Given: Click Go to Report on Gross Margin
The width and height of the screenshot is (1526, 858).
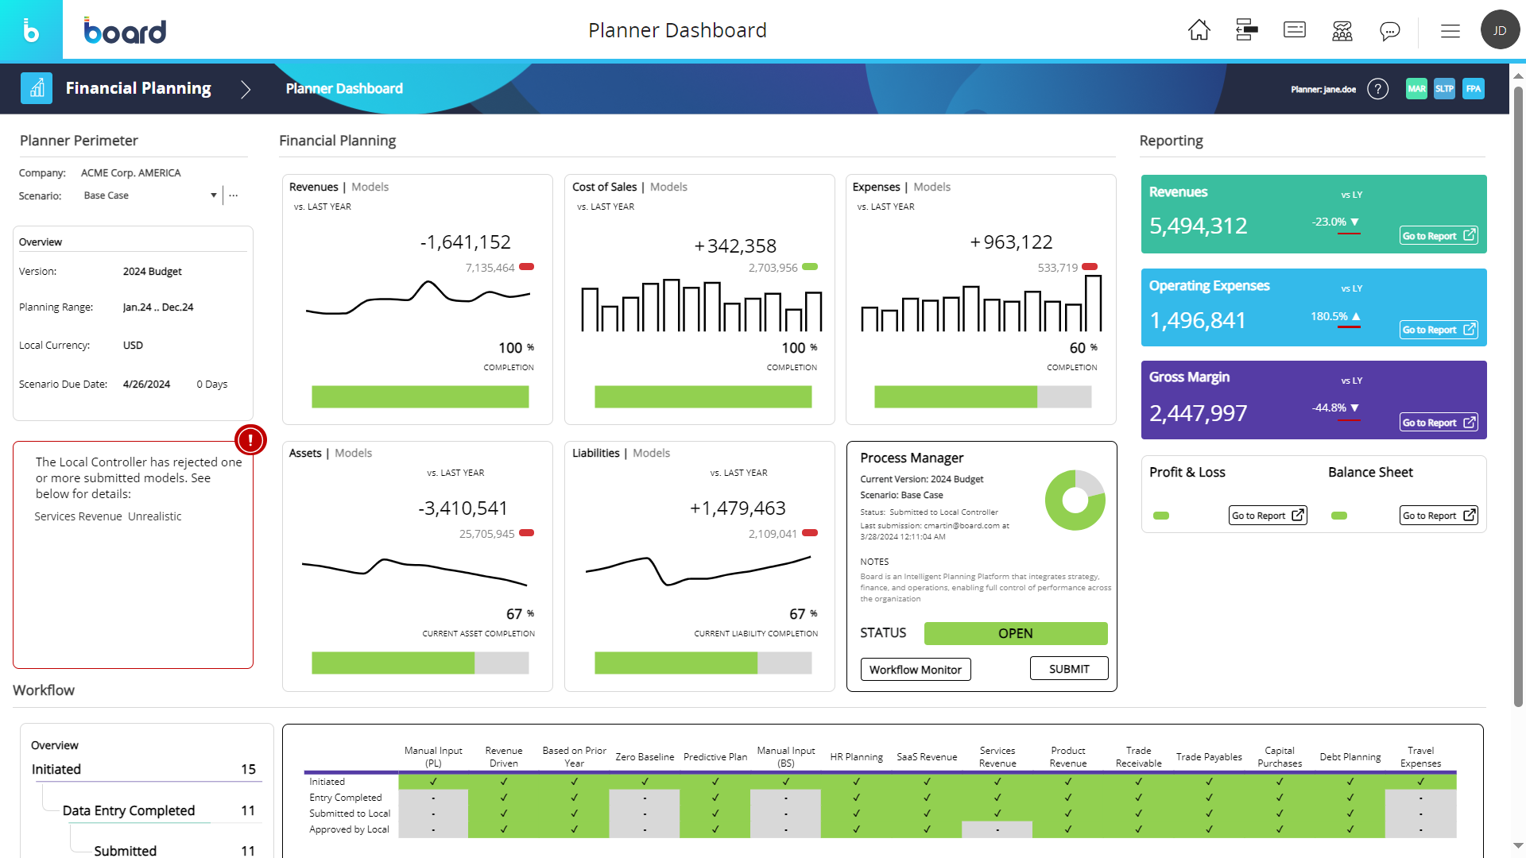Looking at the screenshot, I should pos(1439,422).
